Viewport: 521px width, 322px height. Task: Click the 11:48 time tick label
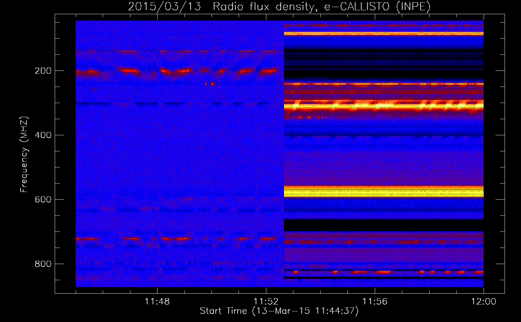[x=157, y=302]
